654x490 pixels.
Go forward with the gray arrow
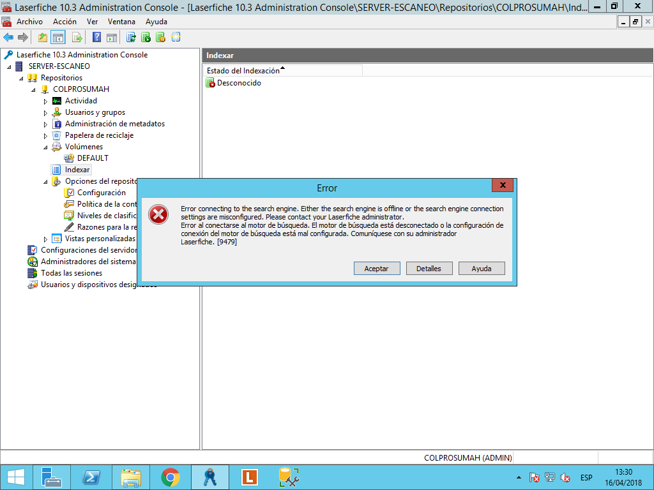23,38
